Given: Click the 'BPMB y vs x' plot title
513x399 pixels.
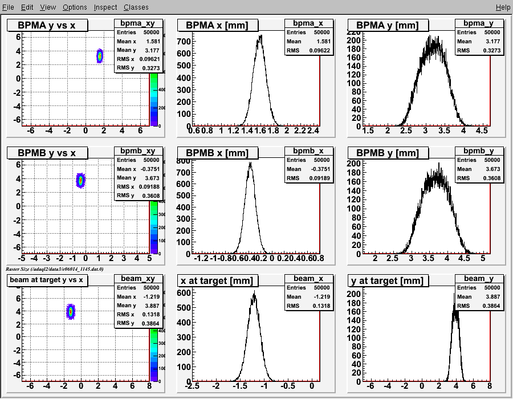Looking at the screenshot, I should point(47,153).
